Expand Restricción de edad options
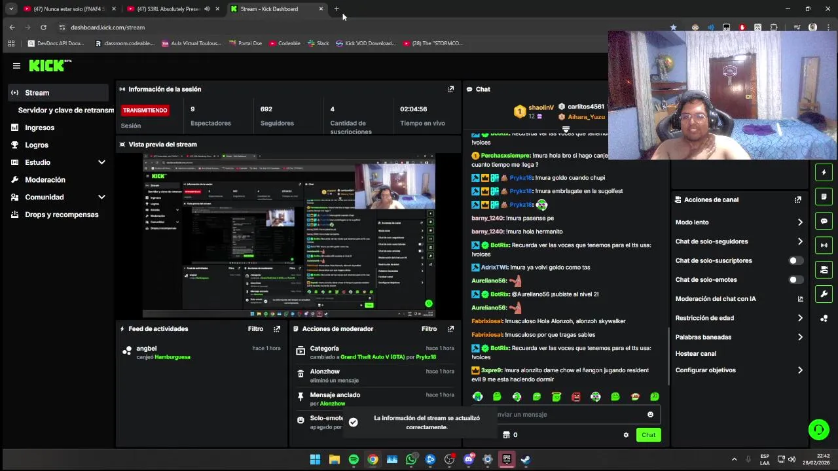 click(800, 318)
